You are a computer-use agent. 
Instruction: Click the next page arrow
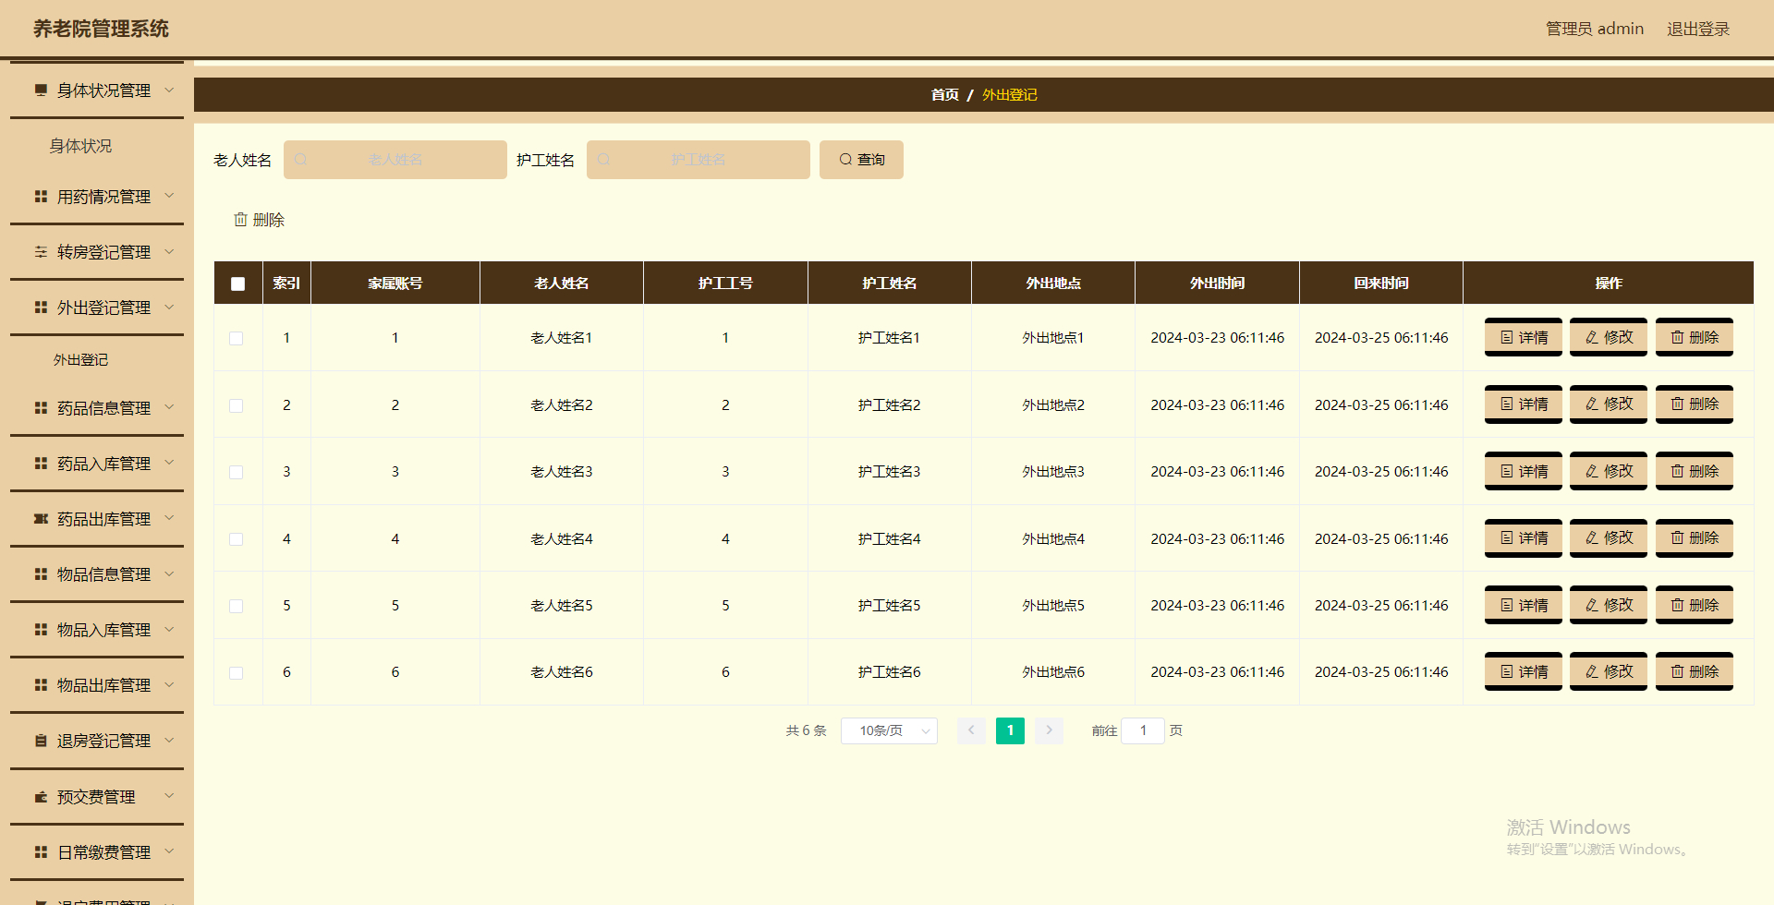coord(1049,730)
